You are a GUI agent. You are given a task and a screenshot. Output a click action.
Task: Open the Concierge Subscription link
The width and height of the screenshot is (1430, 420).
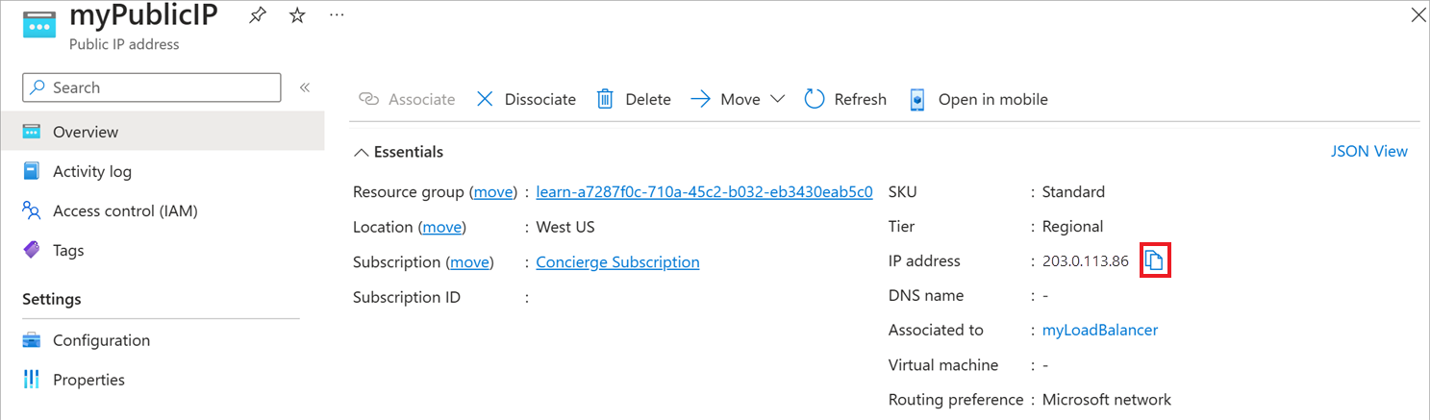(x=617, y=262)
